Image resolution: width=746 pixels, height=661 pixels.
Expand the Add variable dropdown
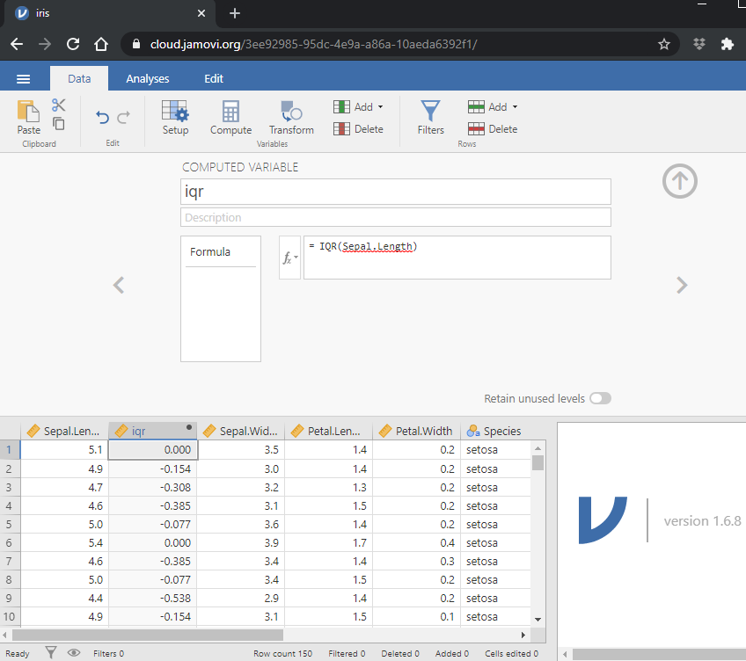coord(380,107)
